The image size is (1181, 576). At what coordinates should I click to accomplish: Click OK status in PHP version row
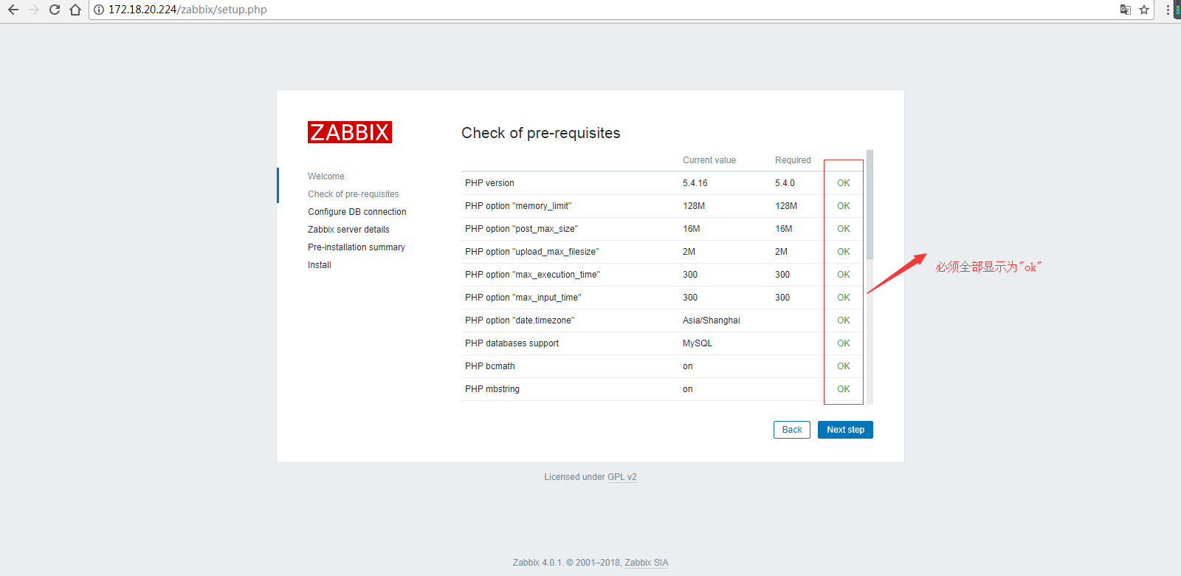[x=844, y=183]
